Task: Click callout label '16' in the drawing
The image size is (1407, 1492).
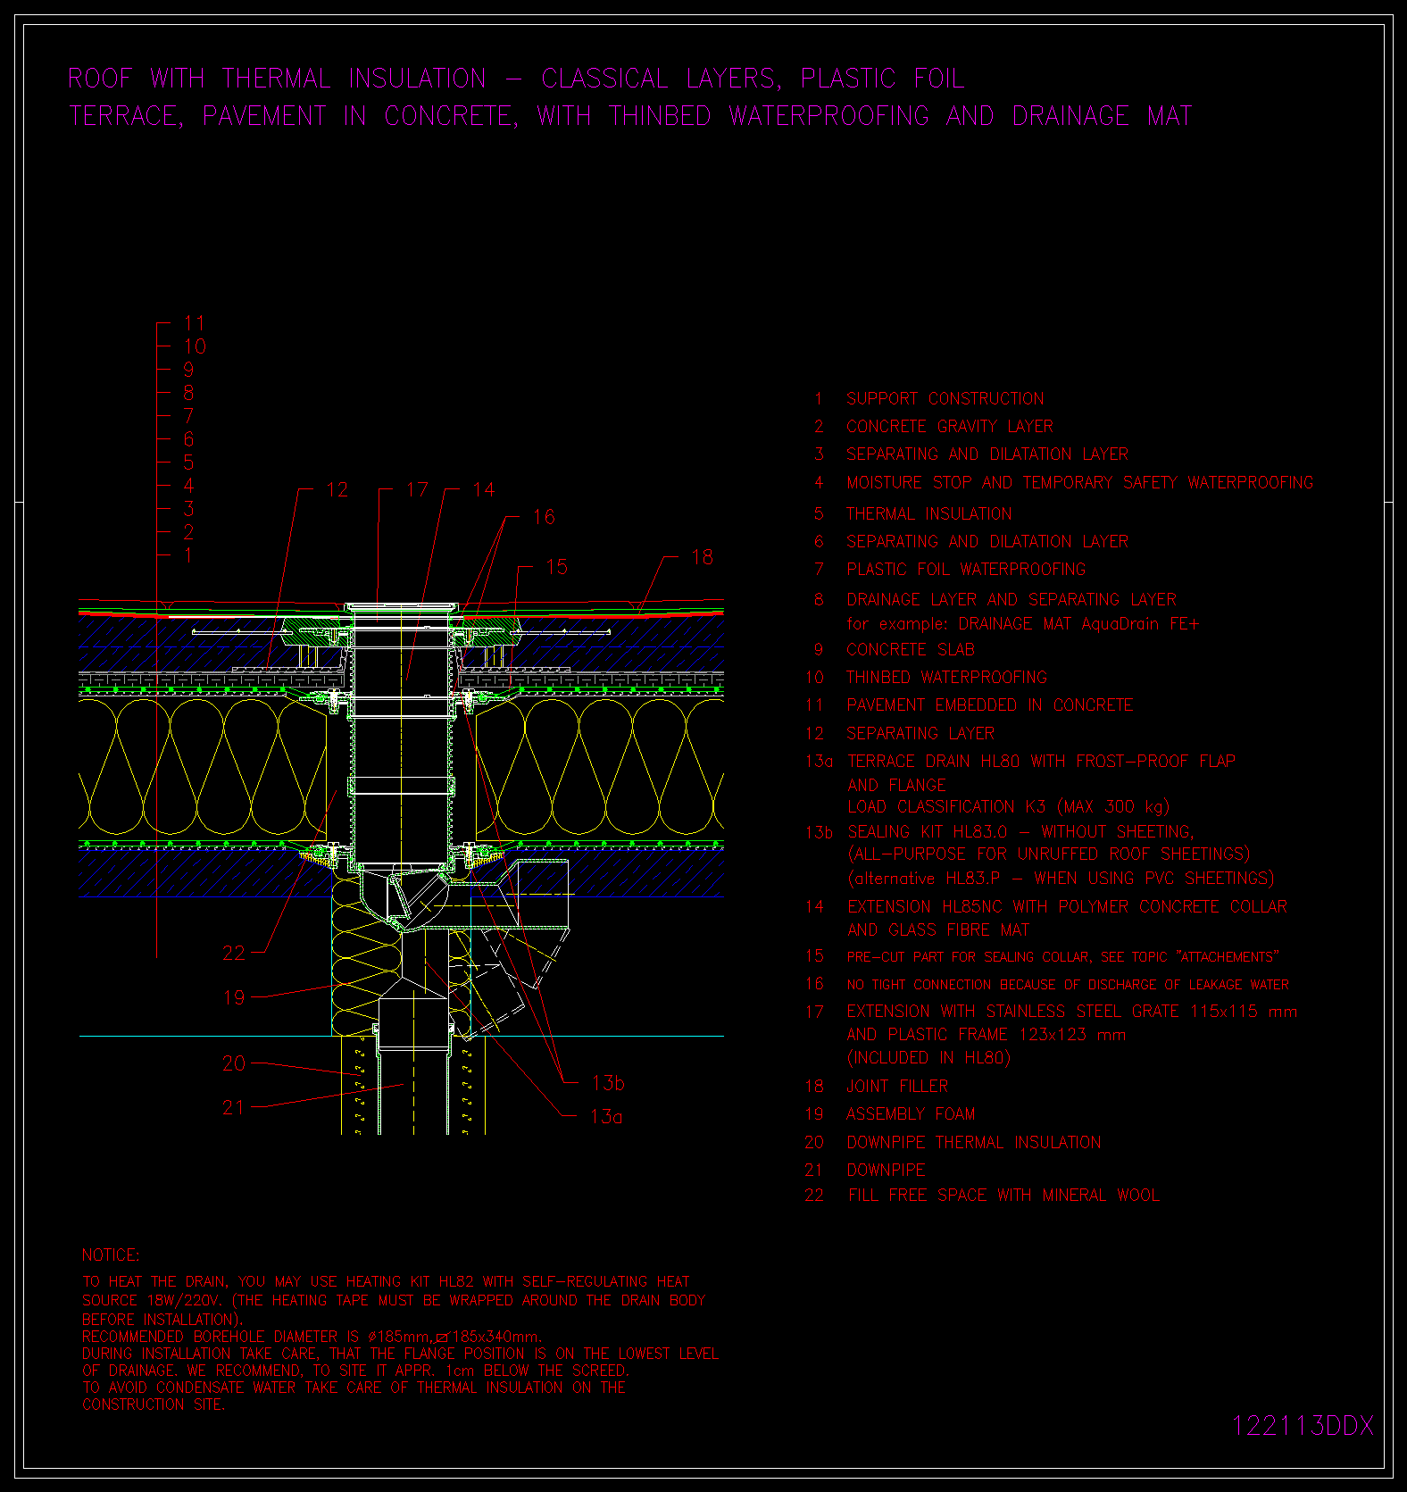Action: pos(544,517)
